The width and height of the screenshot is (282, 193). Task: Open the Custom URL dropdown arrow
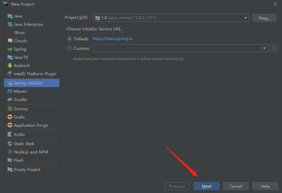[x=264, y=48]
